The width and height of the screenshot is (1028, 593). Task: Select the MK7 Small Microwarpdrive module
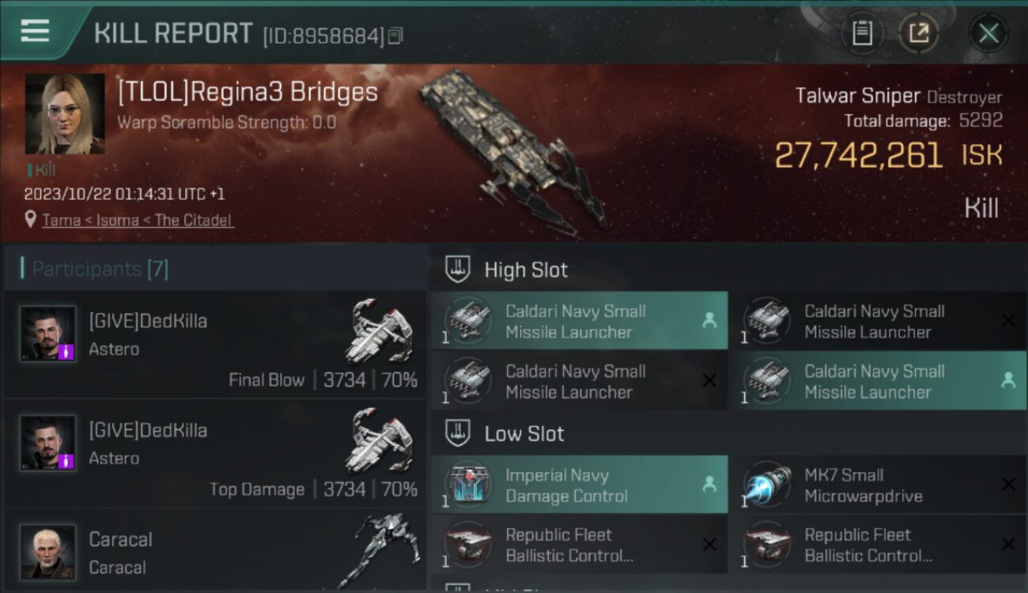click(879, 485)
